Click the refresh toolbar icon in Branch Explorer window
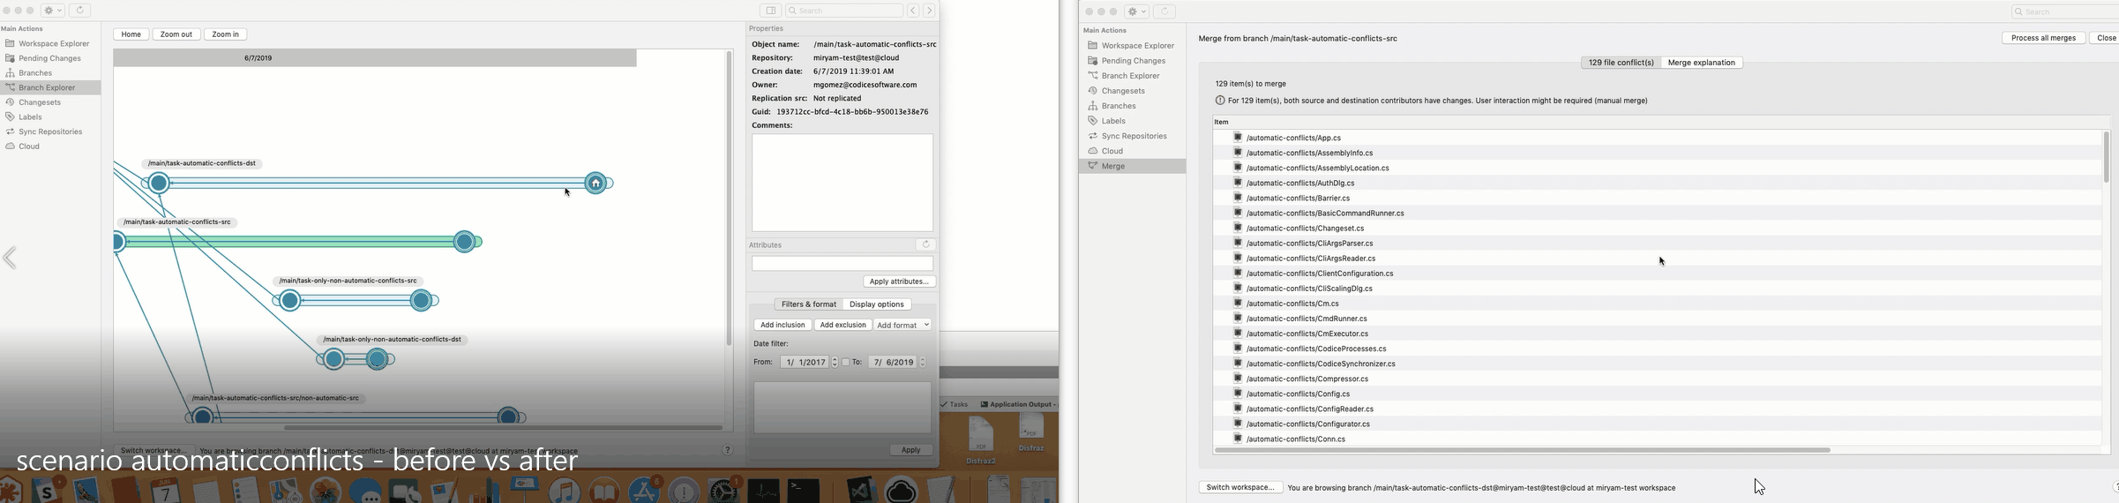 (80, 11)
